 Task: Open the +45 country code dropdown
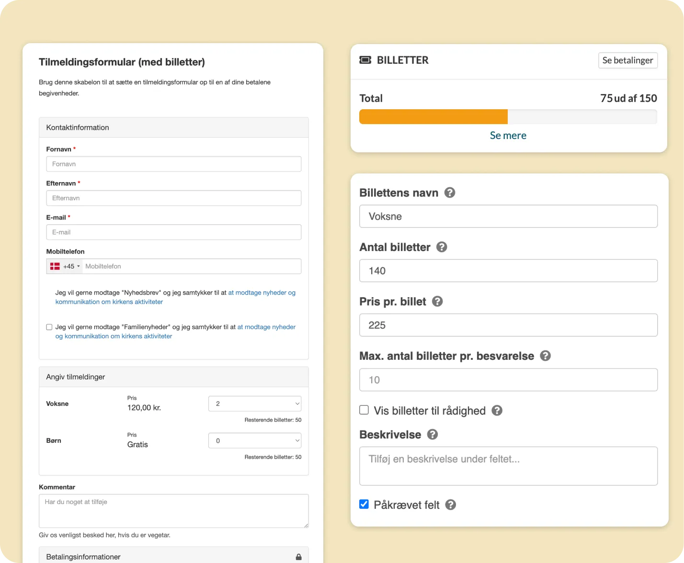coord(65,266)
